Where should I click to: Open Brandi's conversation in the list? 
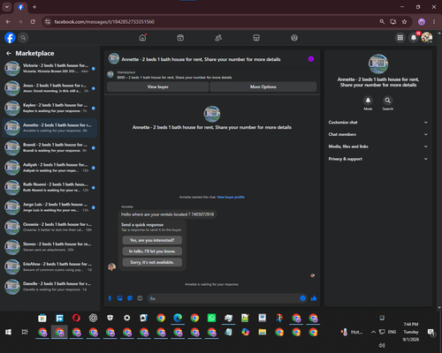click(x=50, y=147)
